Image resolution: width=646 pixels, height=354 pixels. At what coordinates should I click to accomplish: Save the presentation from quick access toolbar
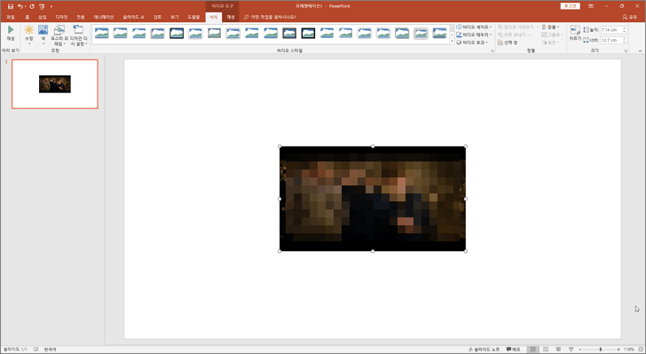11,6
